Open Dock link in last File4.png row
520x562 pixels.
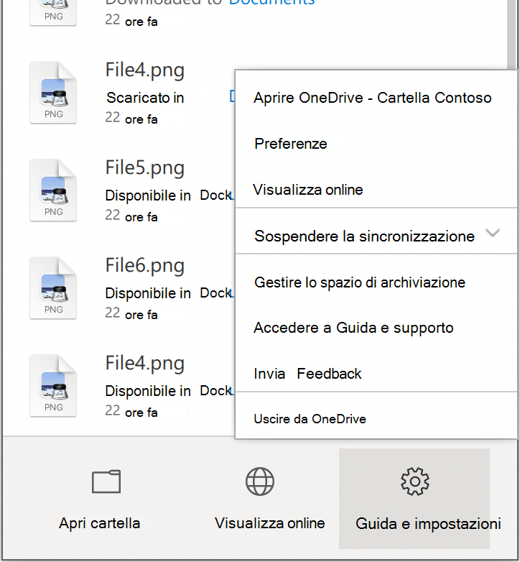point(217,391)
